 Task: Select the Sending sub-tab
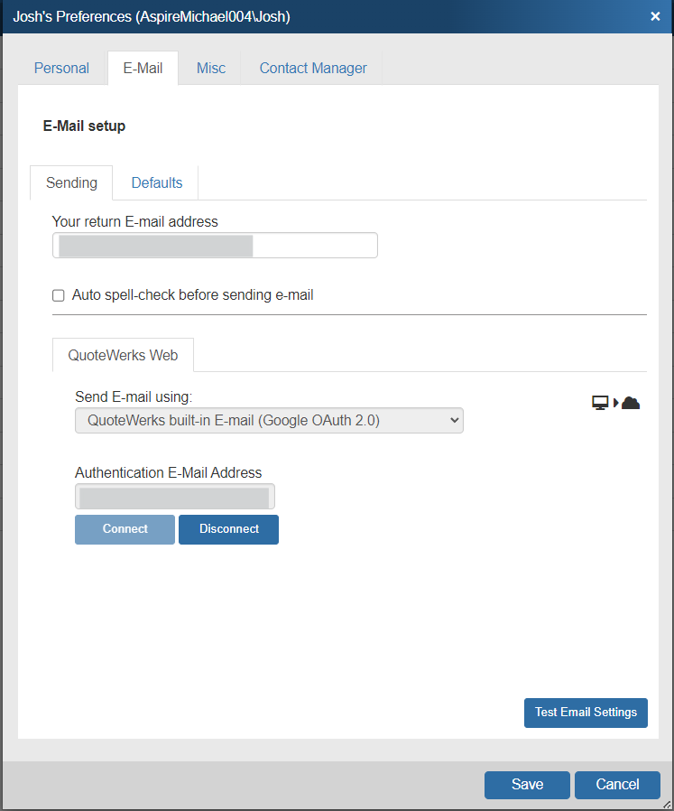71,182
